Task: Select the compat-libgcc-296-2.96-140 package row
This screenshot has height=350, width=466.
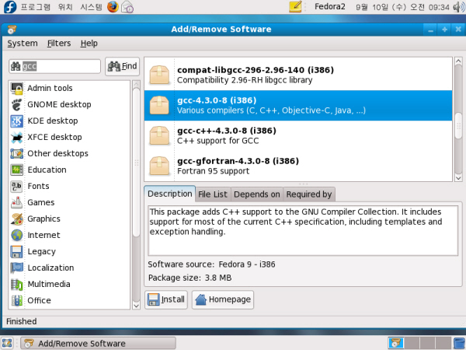Action: pyautogui.click(x=298, y=75)
